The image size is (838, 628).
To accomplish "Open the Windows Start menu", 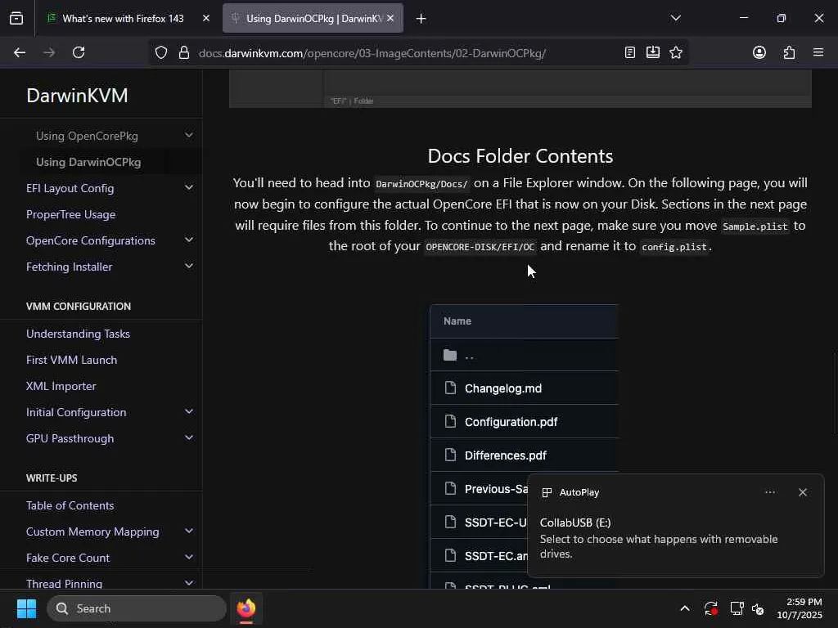I will coord(26,608).
